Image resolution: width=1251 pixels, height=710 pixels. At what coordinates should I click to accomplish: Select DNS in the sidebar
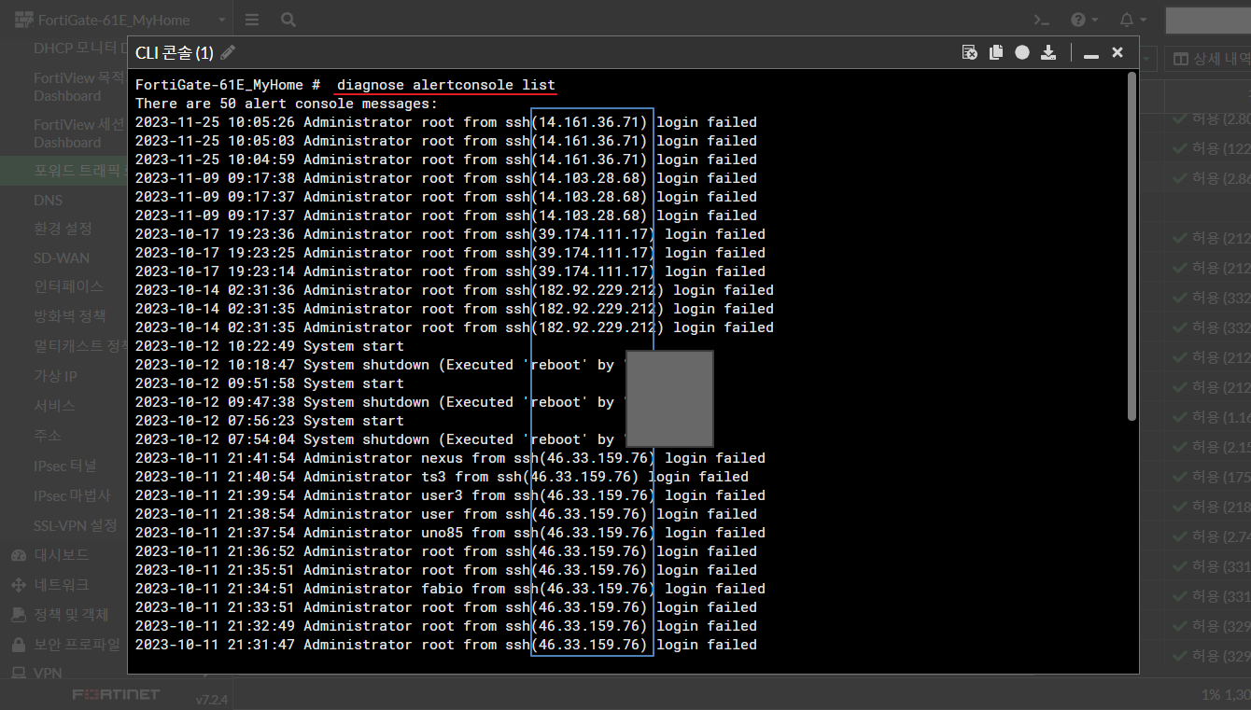[x=48, y=200]
